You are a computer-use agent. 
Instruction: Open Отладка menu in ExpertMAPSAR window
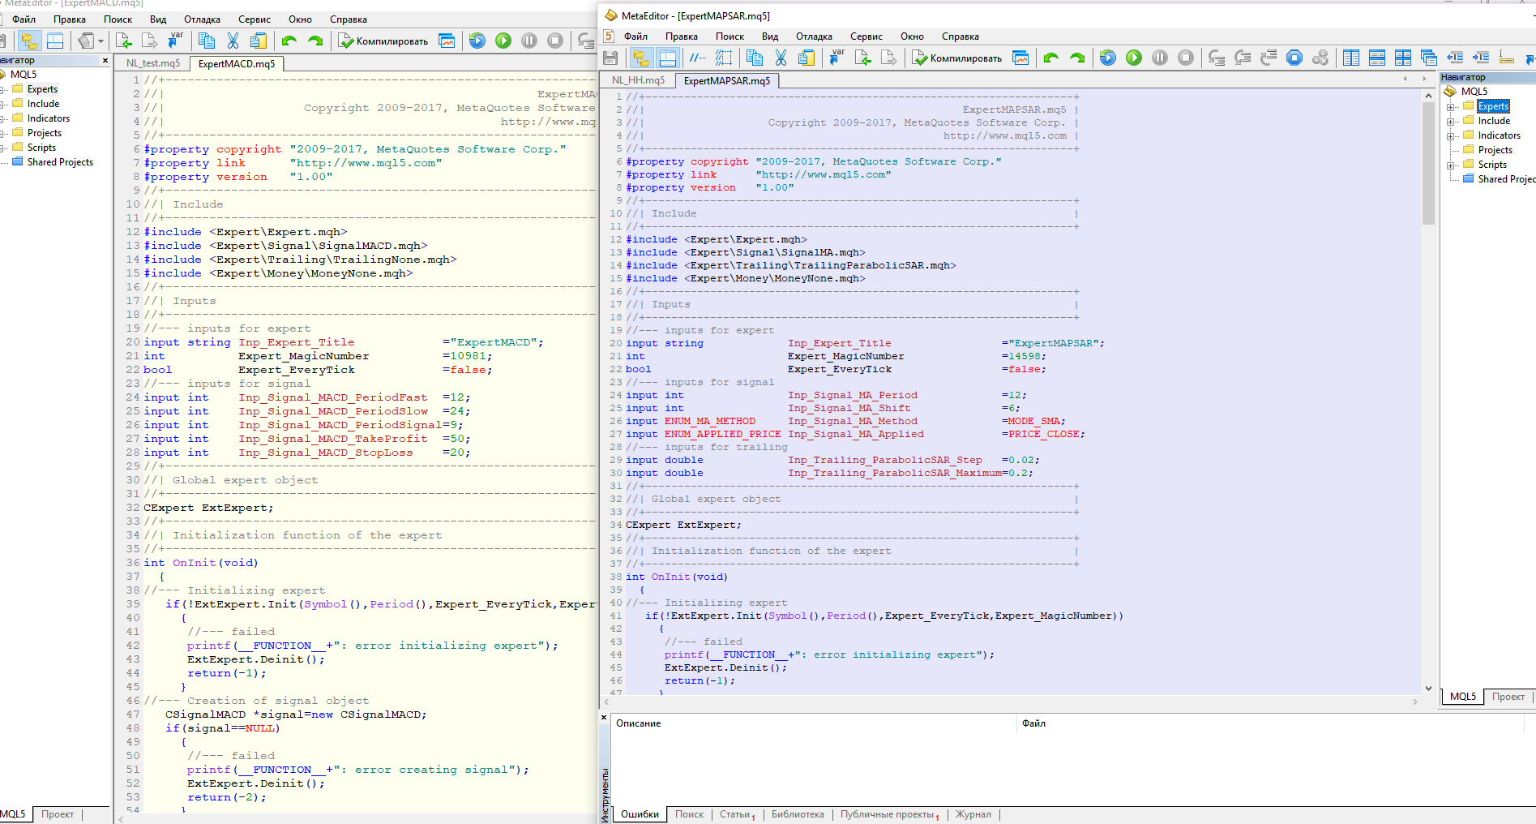click(814, 36)
